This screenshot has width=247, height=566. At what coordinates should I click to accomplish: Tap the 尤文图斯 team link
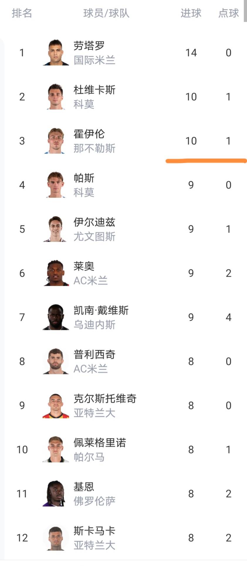click(x=94, y=237)
